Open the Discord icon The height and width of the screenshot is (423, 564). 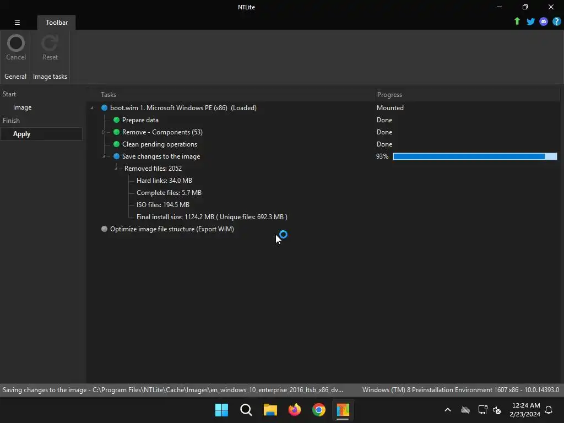(x=544, y=21)
